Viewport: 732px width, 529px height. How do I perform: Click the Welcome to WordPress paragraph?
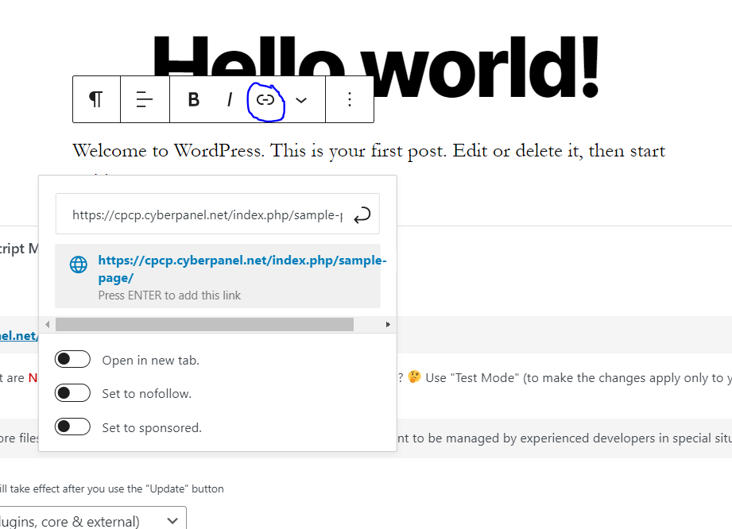tap(369, 151)
